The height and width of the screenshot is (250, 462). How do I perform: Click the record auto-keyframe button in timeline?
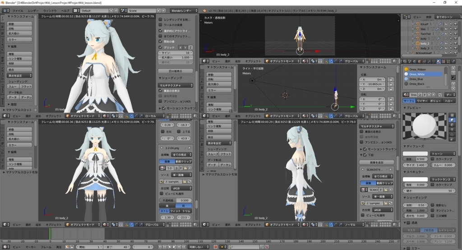[x=215, y=247]
